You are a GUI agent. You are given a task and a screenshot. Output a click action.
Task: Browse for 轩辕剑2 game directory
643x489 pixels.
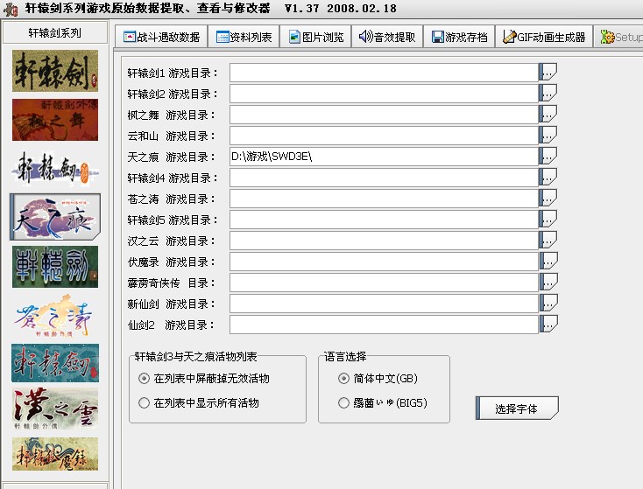click(548, 94)
